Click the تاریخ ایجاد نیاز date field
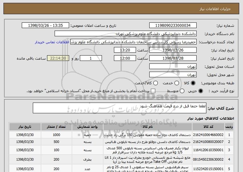The width and height of the screenshot is (243, 172). click(x=173, y=50)
